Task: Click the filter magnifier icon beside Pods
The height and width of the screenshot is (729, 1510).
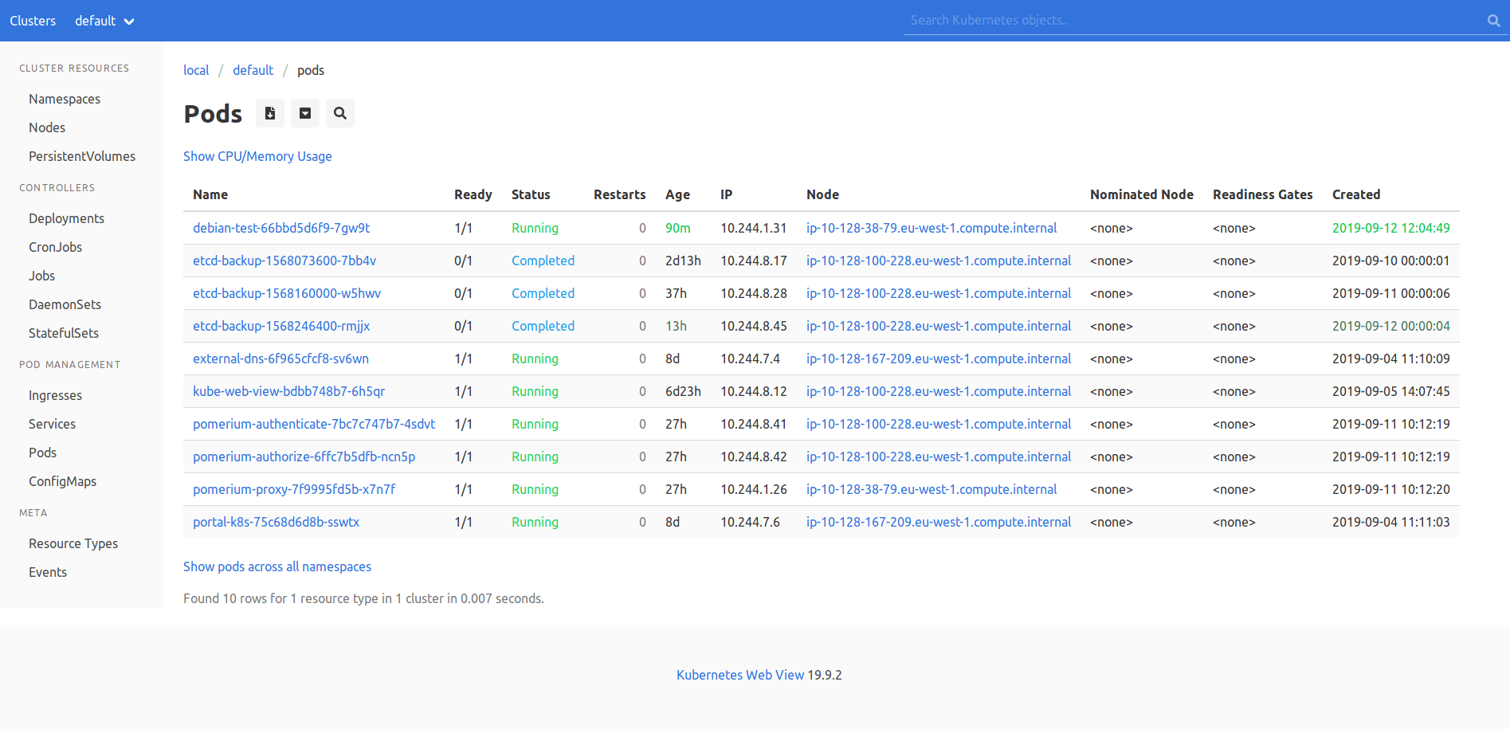Action: [x=339, y=112]
